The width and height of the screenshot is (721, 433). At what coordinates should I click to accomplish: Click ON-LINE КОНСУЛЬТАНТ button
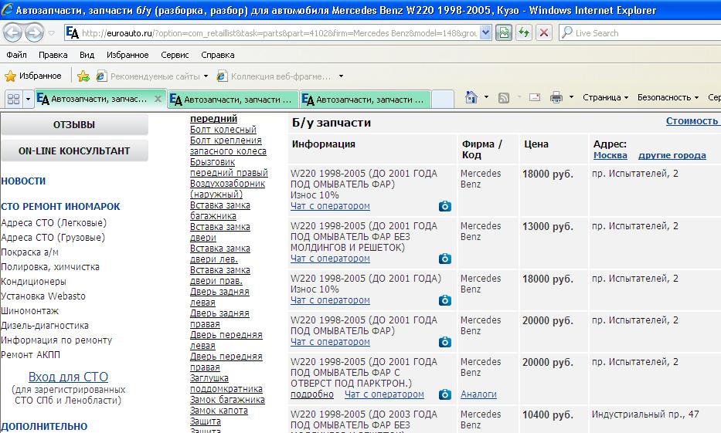(x=74, y=151)
